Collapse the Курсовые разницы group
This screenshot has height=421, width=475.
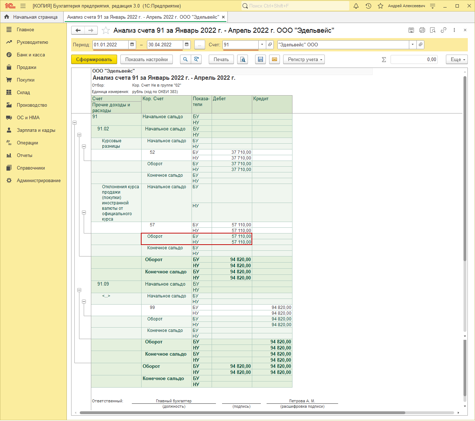click(x=84, y=146)
